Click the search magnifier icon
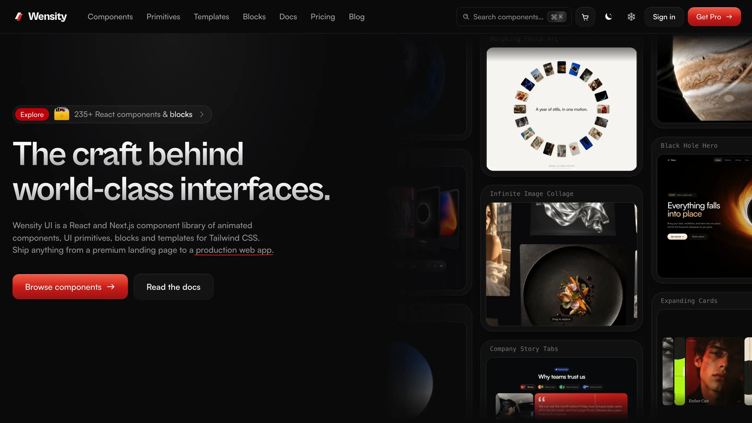The height and width of the screenshot is (423, 752). (466, 17)
